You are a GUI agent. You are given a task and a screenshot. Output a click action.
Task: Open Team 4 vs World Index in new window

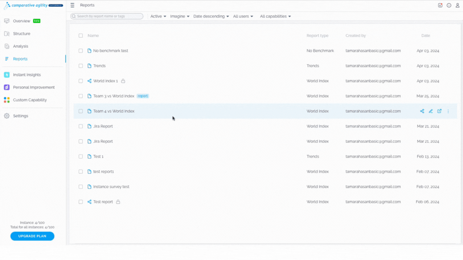click(439, 111)
